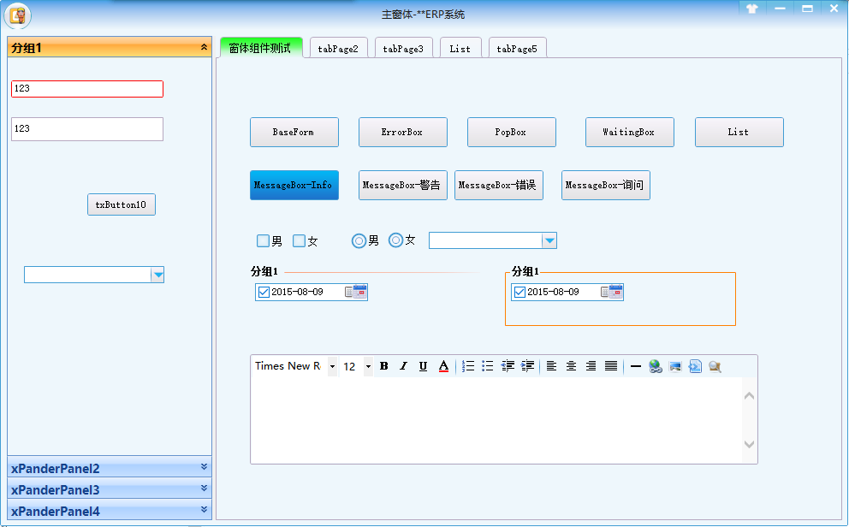
Task: Align text right in editor
Action: coord(591,366)
